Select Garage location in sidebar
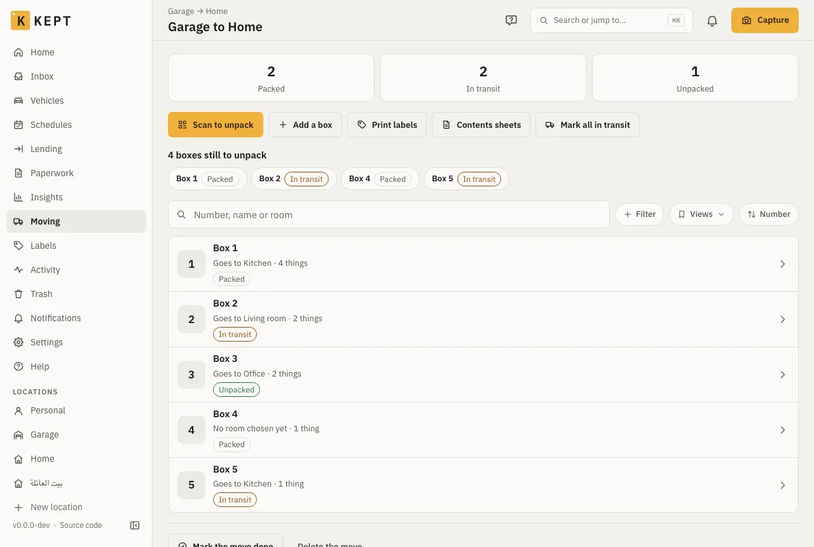This screenshot has height=547, width=814. click(x=76, y=434)
